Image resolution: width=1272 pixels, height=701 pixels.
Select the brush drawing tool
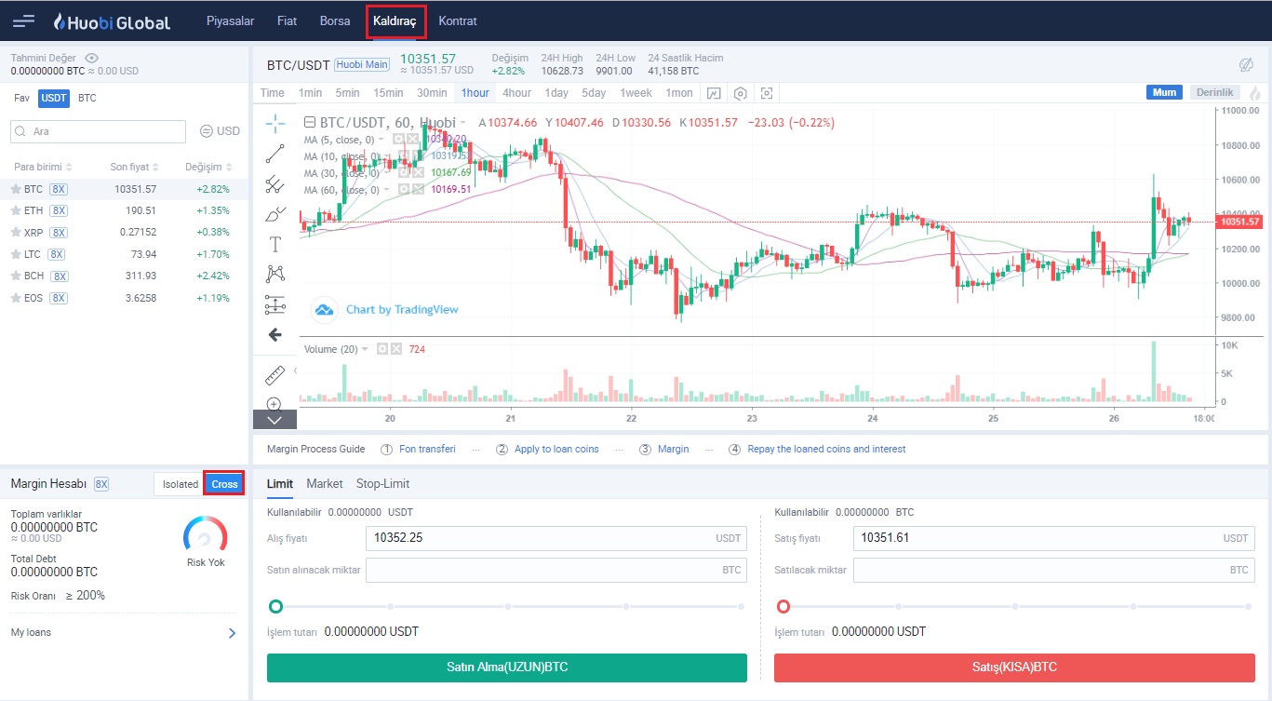(274, 214)
